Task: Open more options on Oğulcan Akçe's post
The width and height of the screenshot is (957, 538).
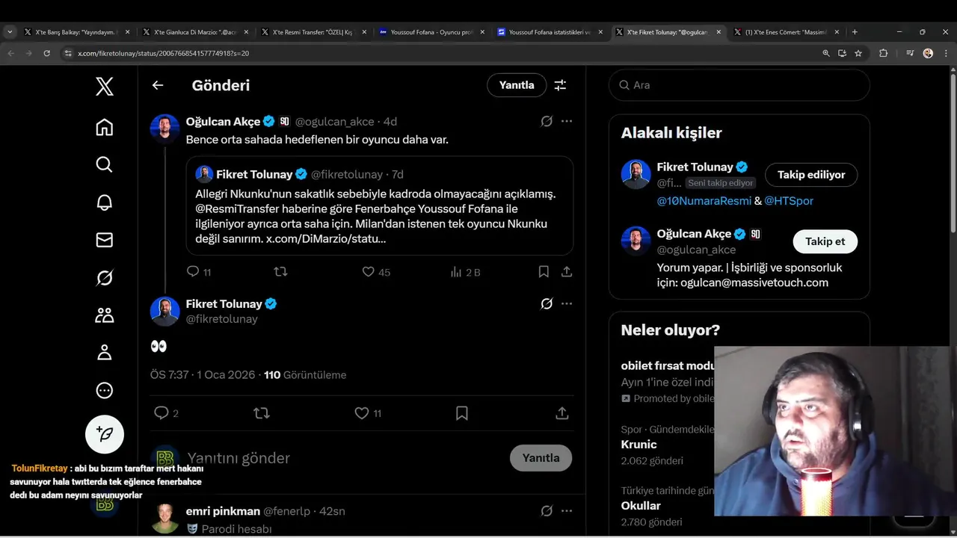Action: coord(567,121)
